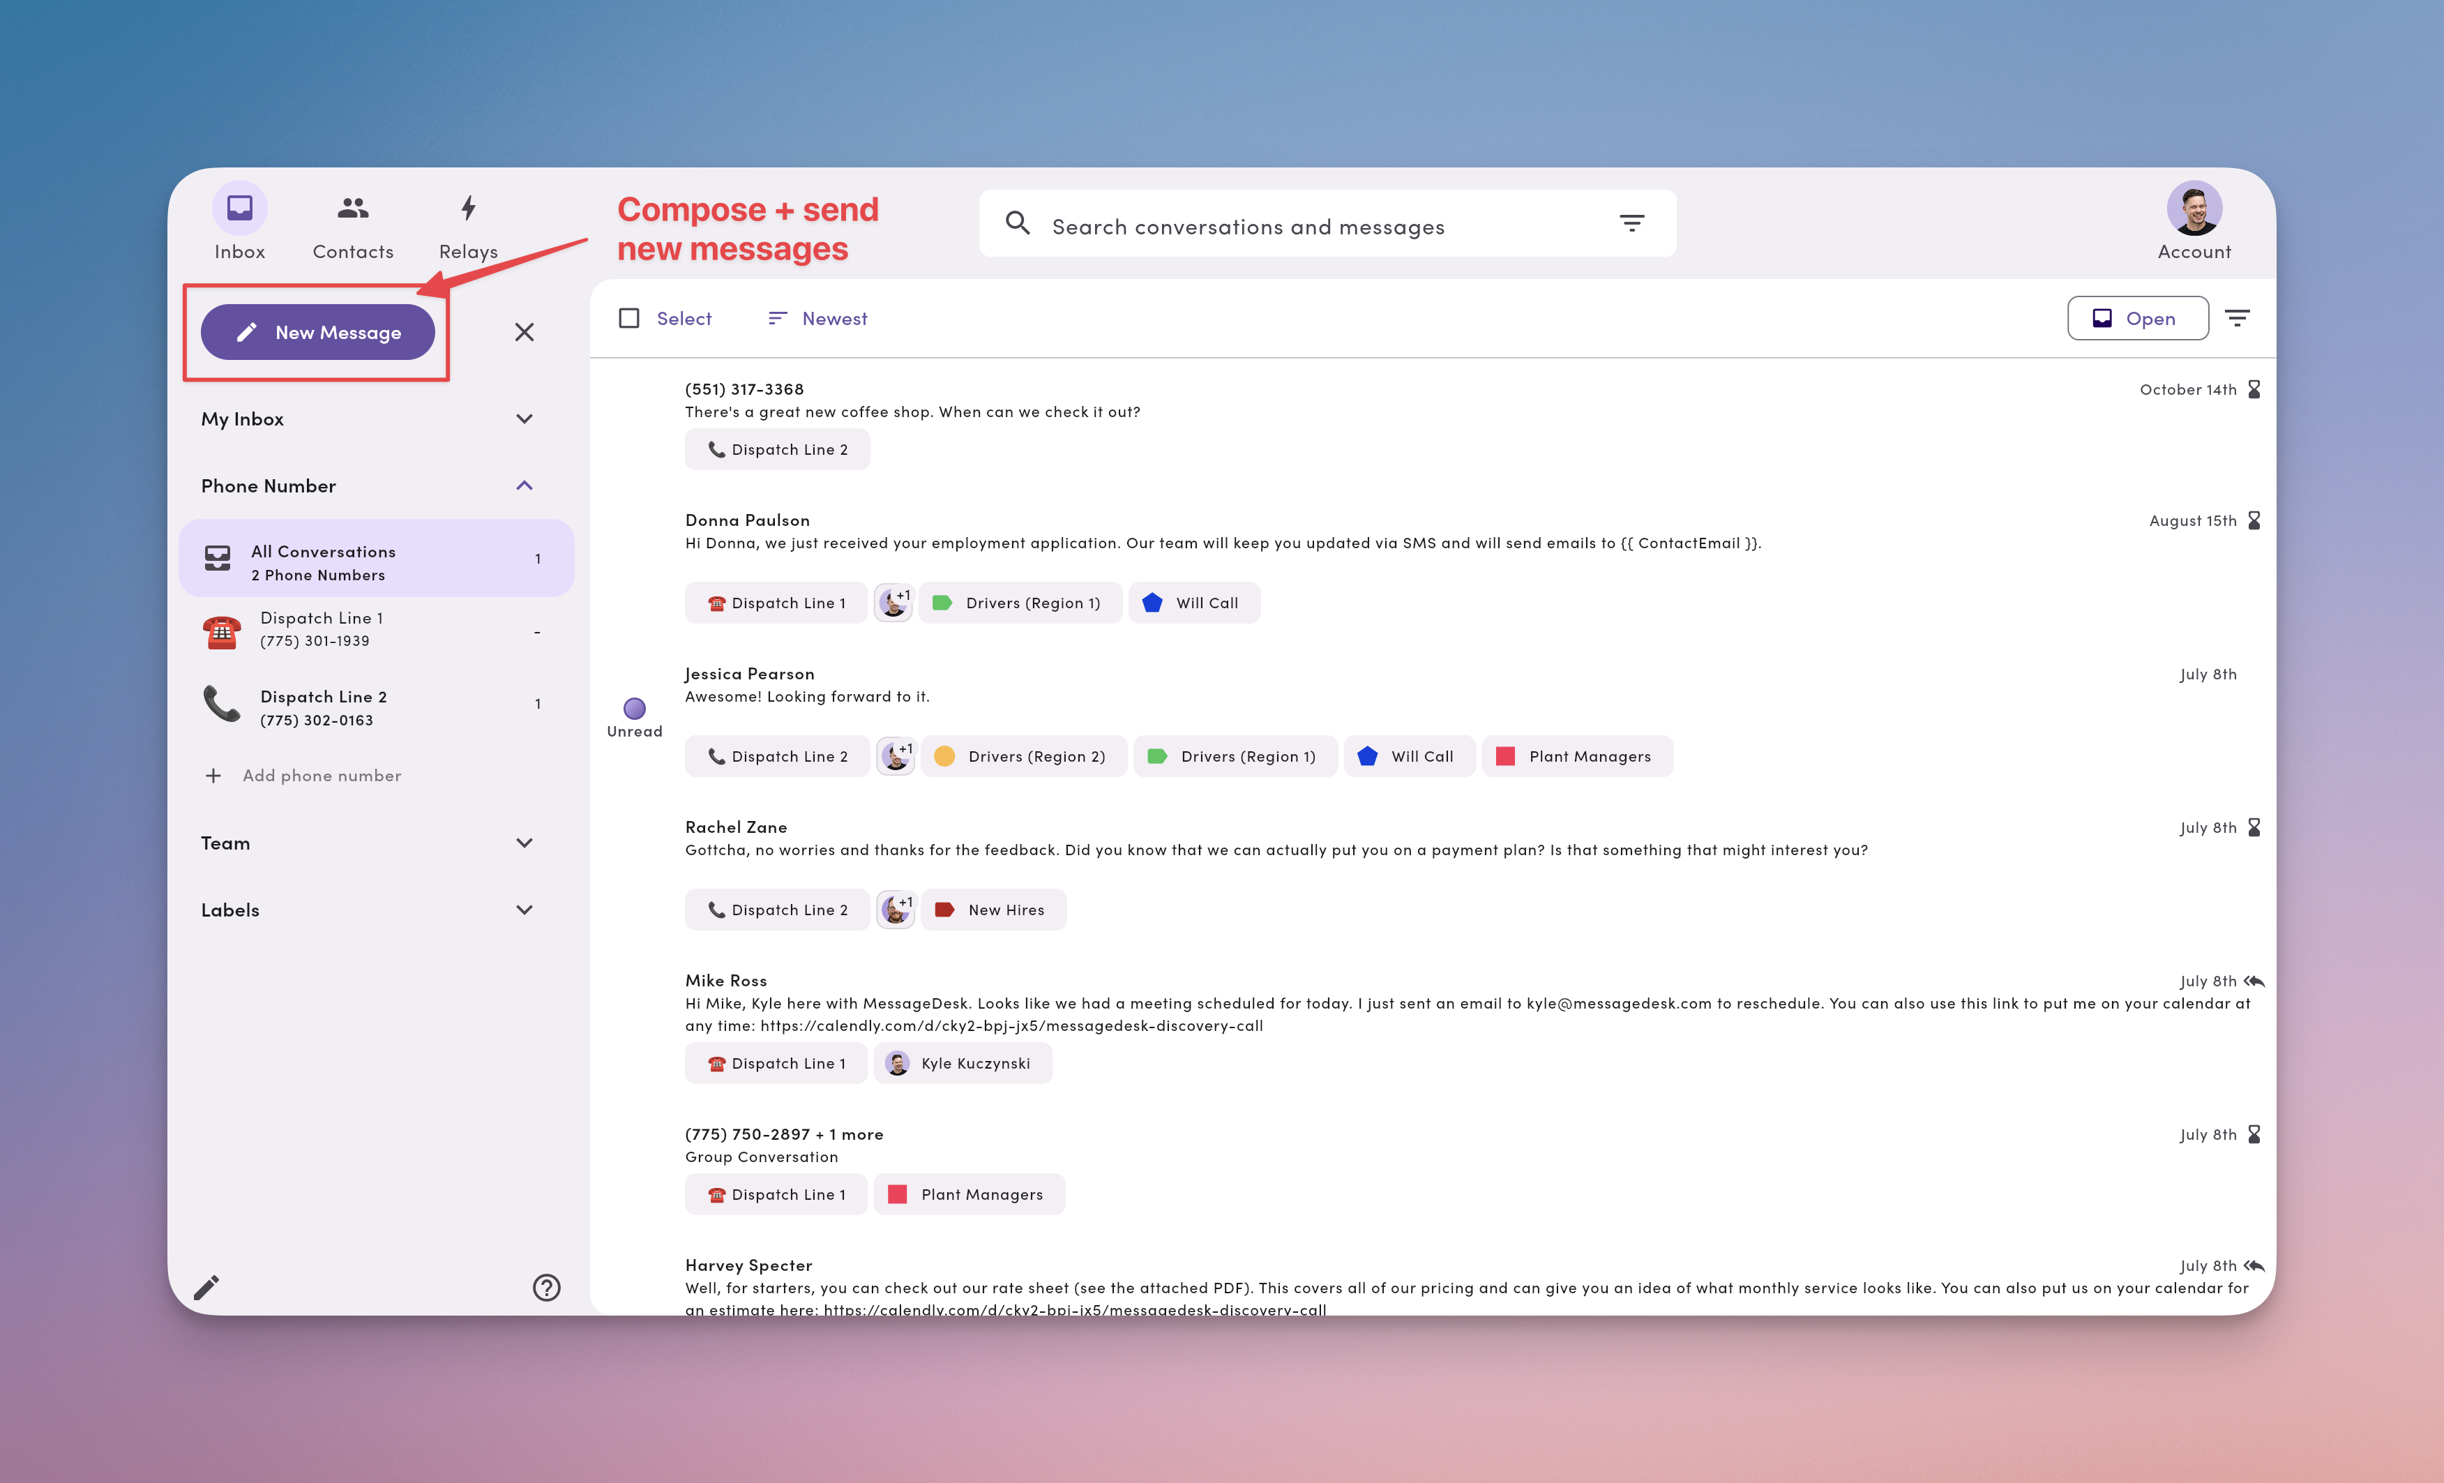Click the conversation list filter icon beside Open
Viewport: 2444px width, 1483px height.
(2237, 318)
